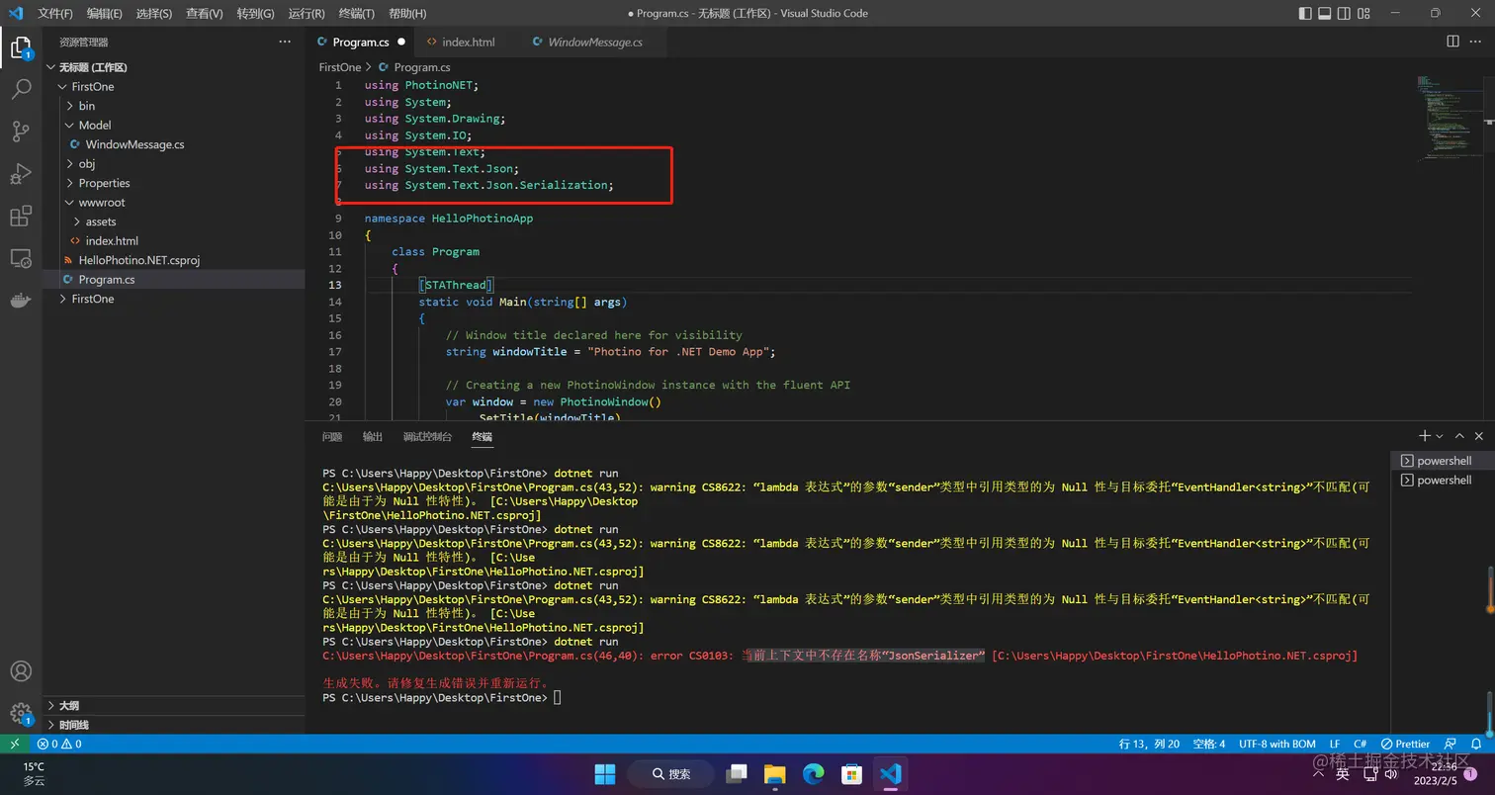Click the C# language mode in status bar
Viewport: 1495px width, 795px height.
(x=1361, y=744)
